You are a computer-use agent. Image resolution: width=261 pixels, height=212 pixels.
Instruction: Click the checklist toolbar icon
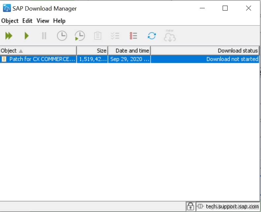pyautogui.click(x=115, y=36)
